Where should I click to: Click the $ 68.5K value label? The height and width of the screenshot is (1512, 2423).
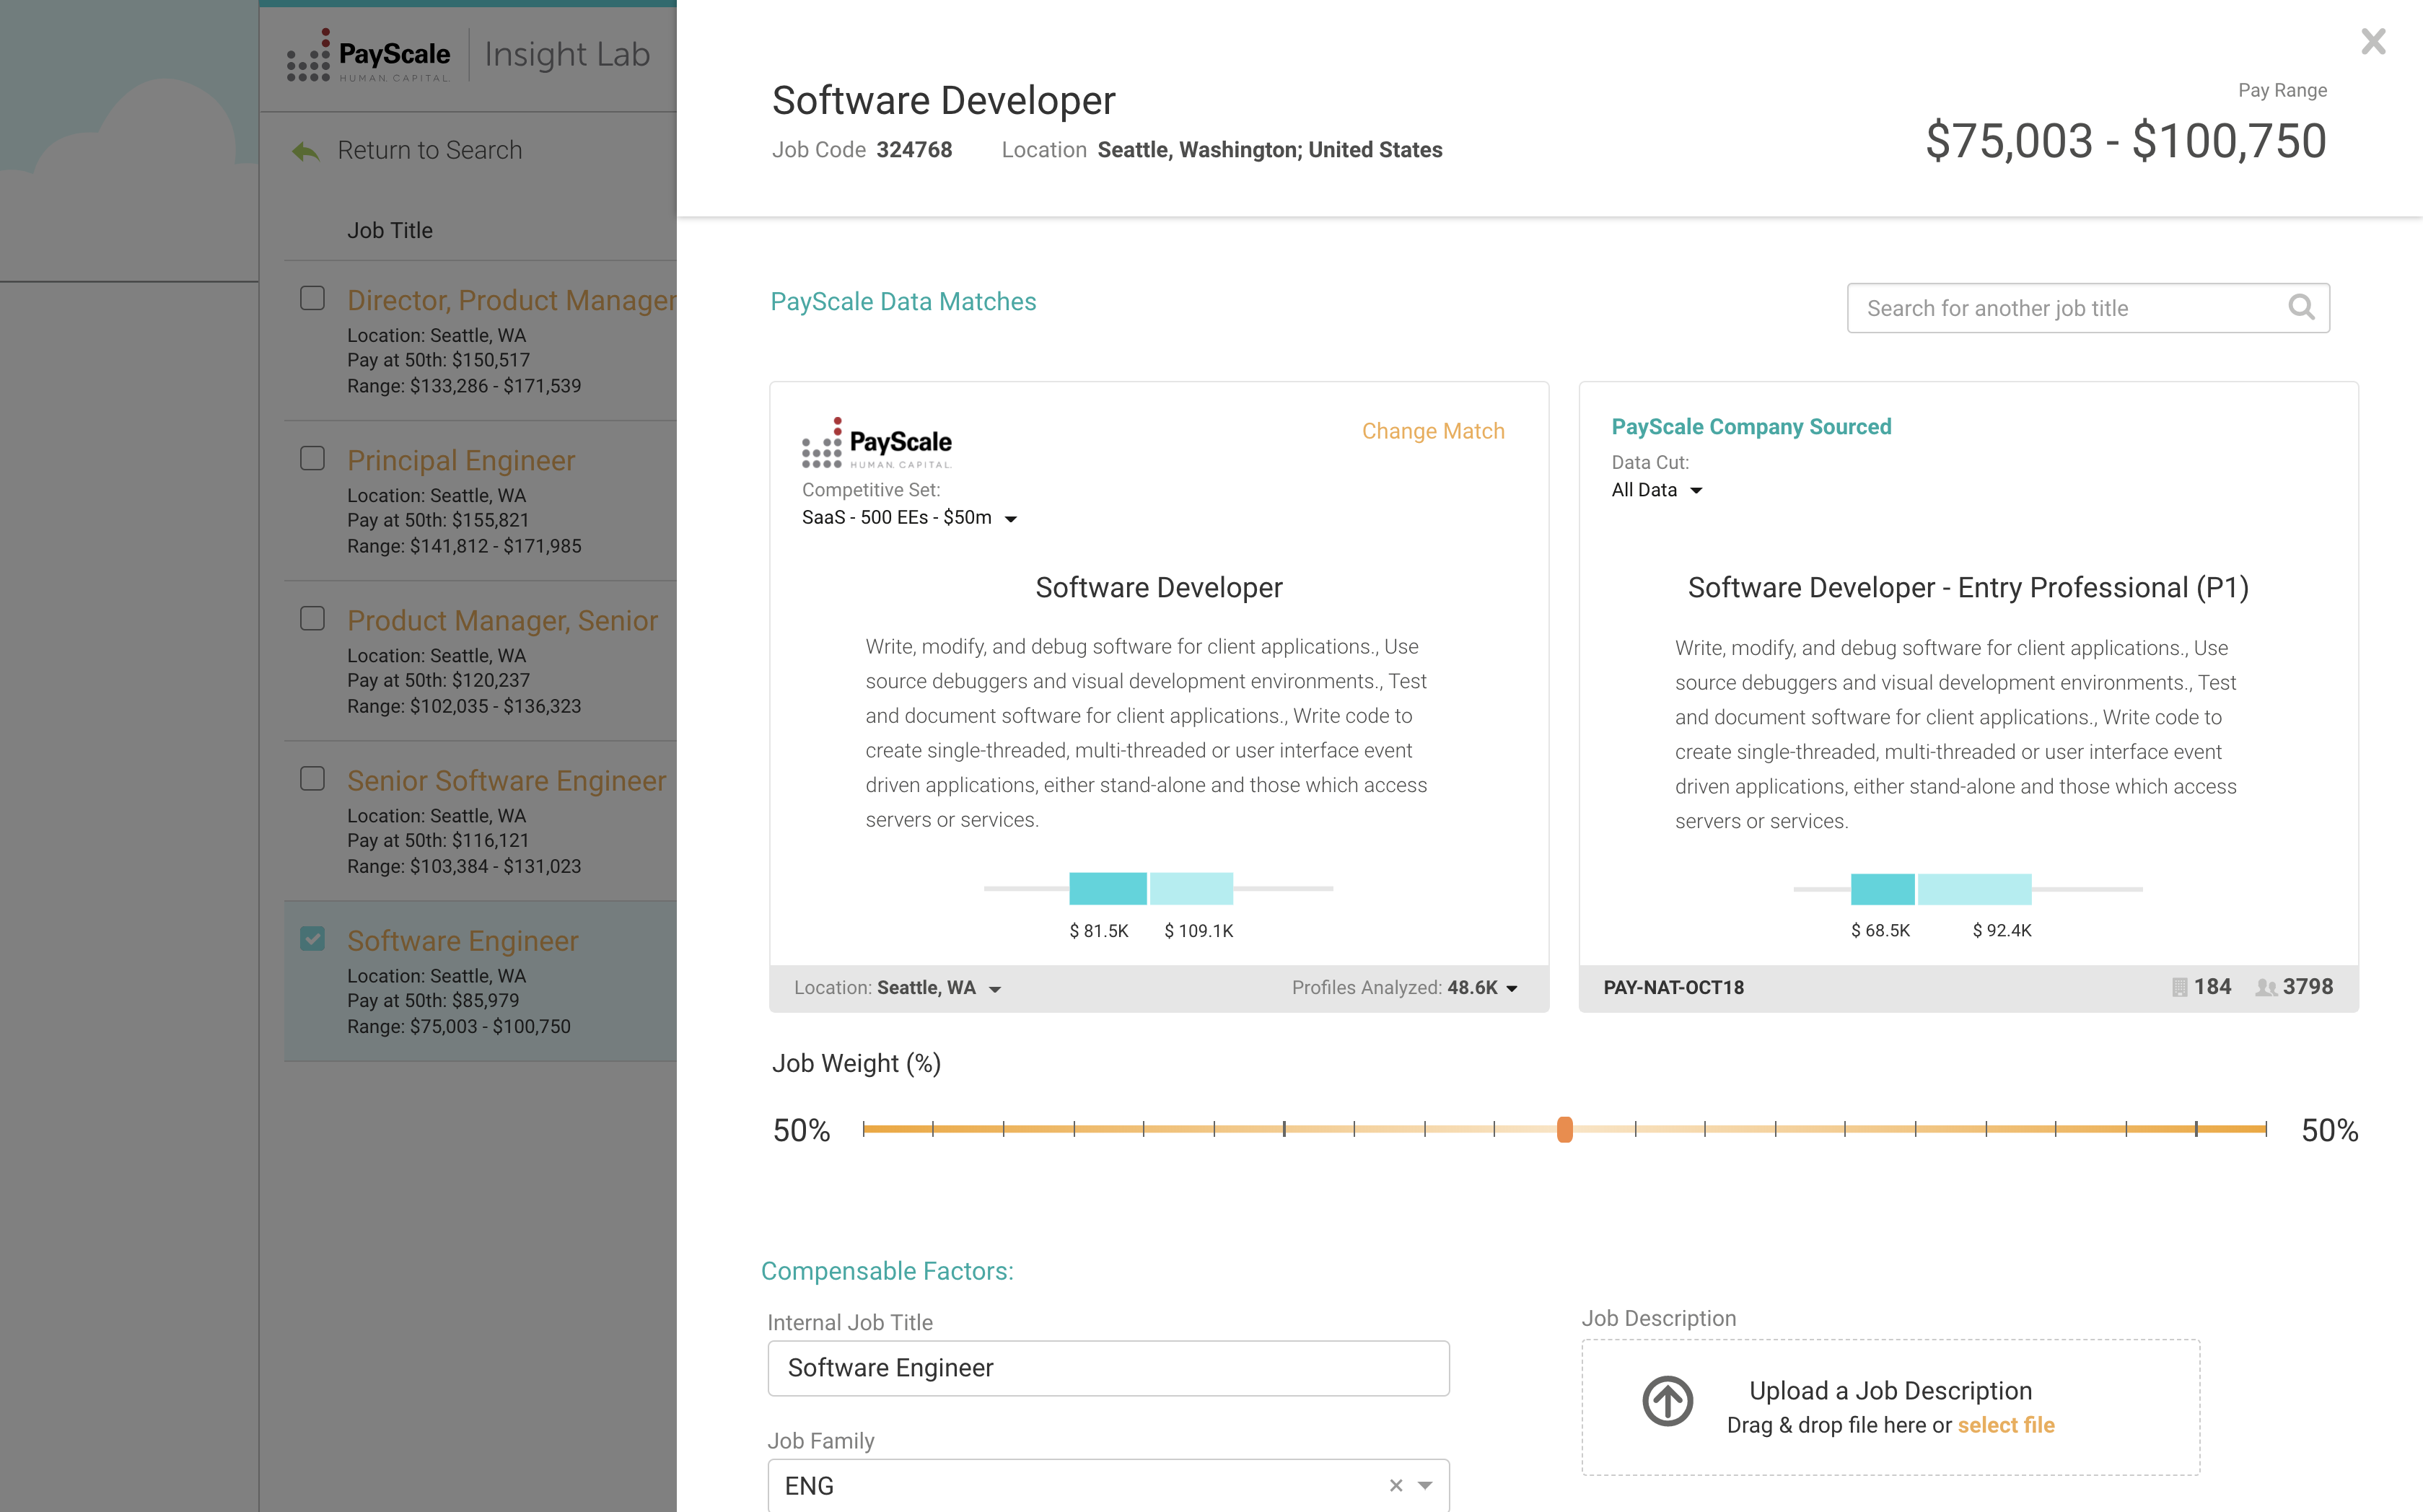(1881, 930)
